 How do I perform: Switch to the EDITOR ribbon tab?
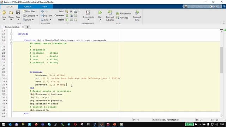9,7
